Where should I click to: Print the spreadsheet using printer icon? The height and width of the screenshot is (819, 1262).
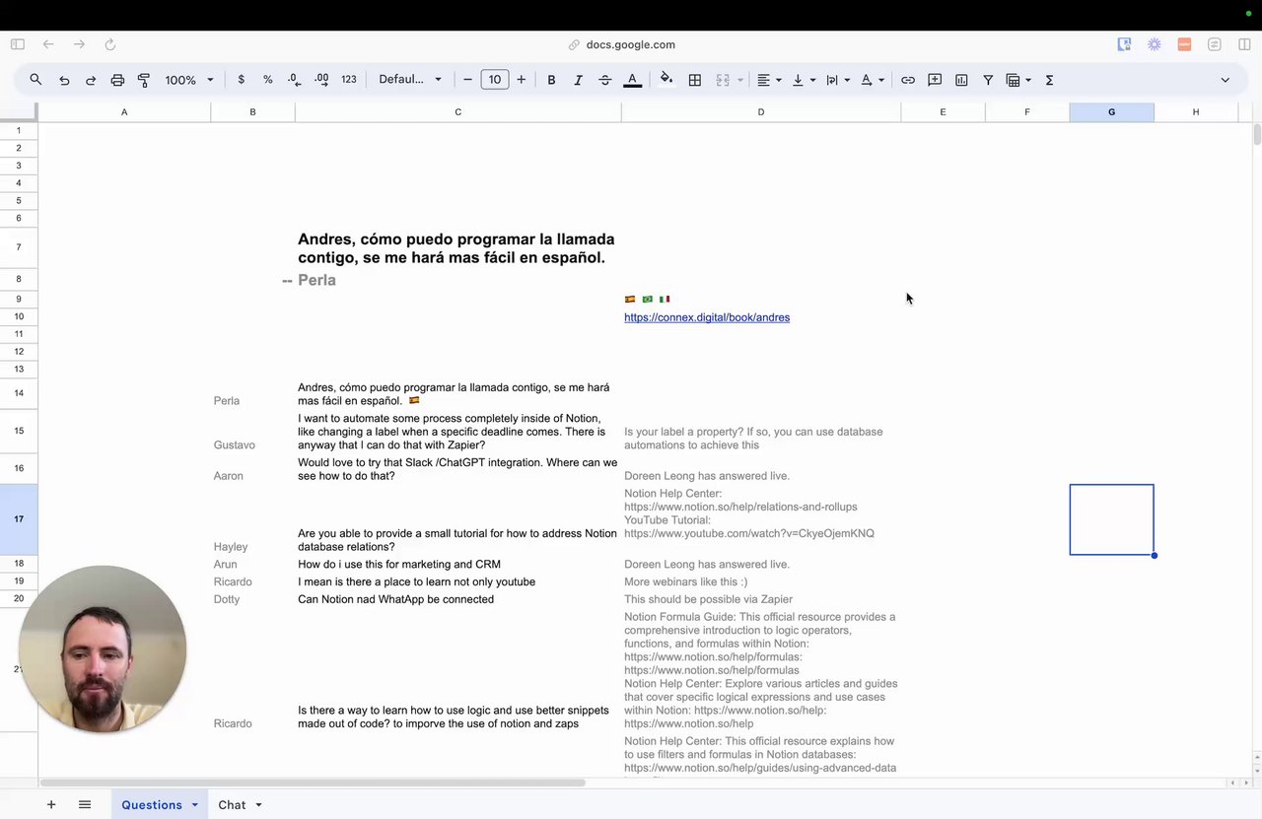117,80
